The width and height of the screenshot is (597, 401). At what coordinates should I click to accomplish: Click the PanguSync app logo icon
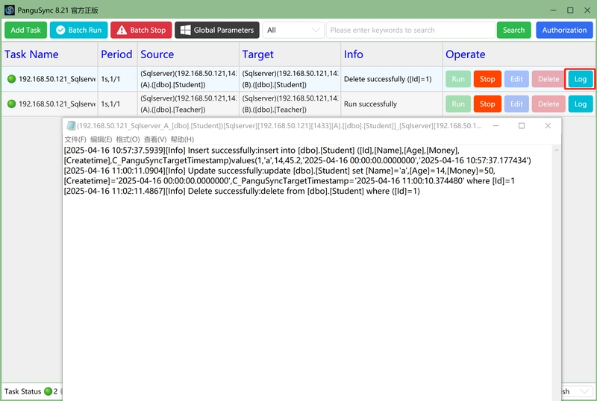9,10
